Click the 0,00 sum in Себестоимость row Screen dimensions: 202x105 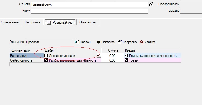pos(112,60)
